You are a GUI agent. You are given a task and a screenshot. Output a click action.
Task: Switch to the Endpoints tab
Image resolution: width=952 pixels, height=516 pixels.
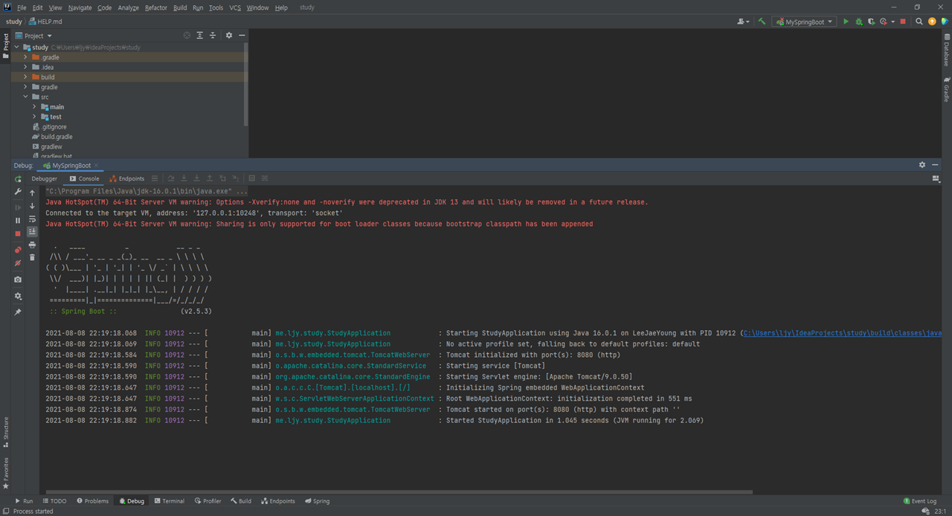[126, 178]
